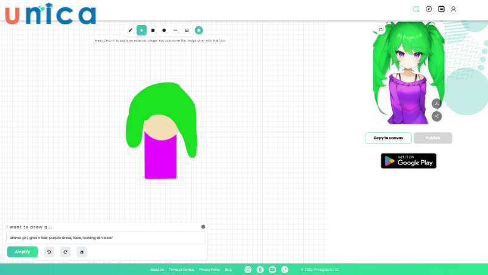Choose the square shape tool
The image size is (488, 275).
click(x=153, y=30)
